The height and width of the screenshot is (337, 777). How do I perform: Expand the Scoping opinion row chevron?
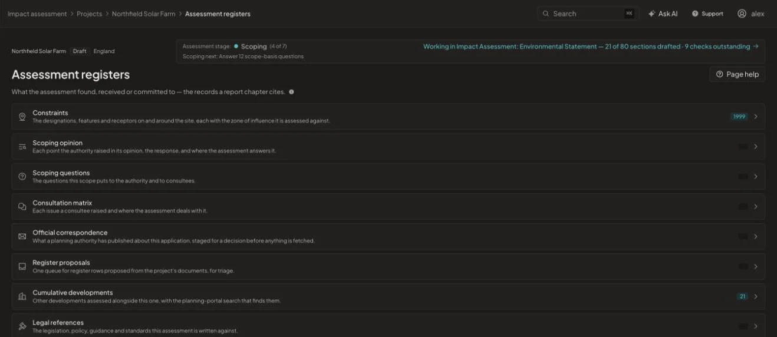click(756, 147)
